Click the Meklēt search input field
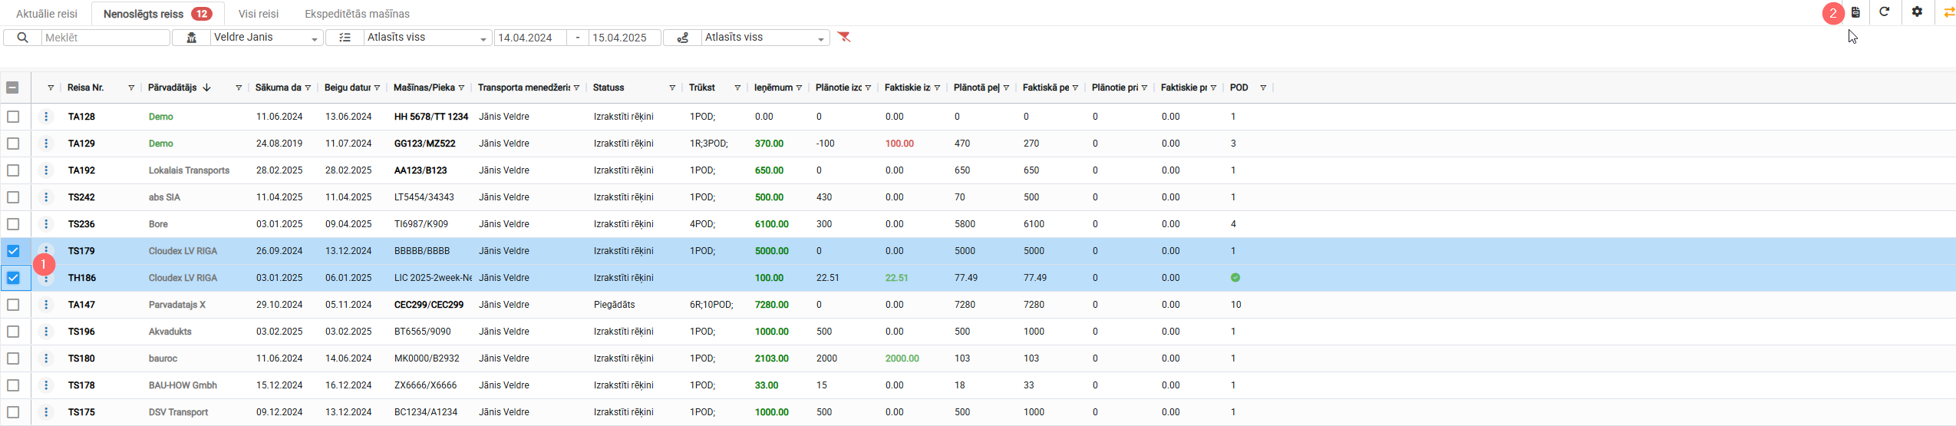 (x=105, y=38)
